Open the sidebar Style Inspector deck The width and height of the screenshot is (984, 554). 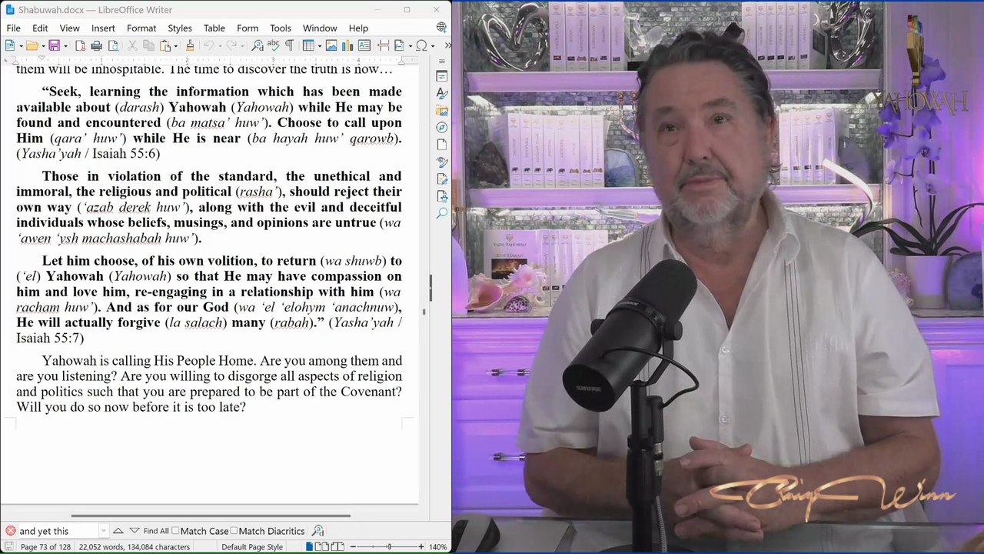pos(442,162)
